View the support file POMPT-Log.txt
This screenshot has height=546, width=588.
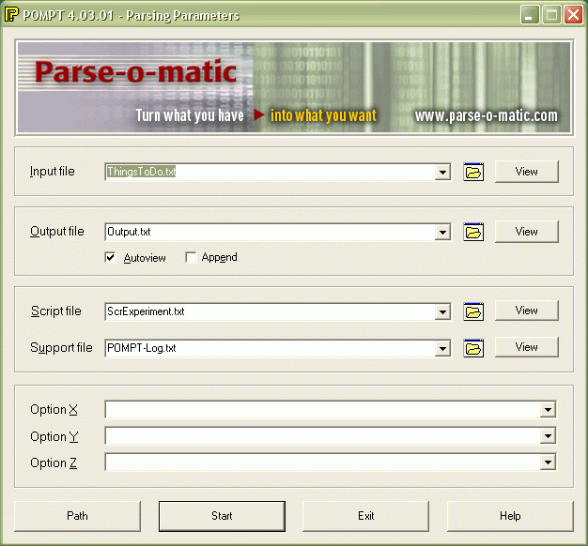coord(527,347)
